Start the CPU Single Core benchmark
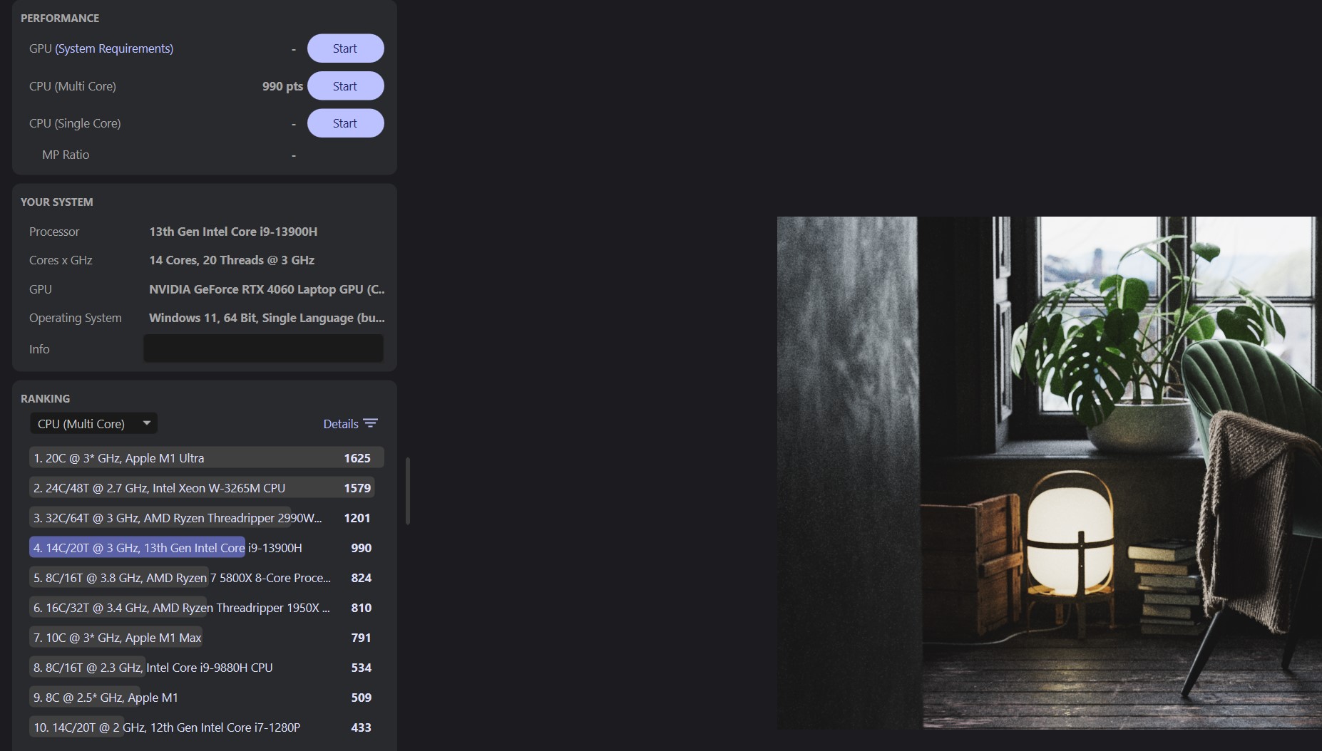This screenshot has height=751, width=1322. [x=345, y=123]
